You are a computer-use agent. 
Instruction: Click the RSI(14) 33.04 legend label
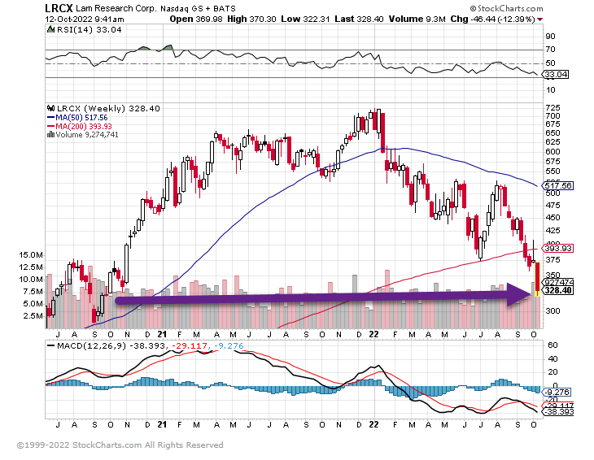click(x=89, y=30)
